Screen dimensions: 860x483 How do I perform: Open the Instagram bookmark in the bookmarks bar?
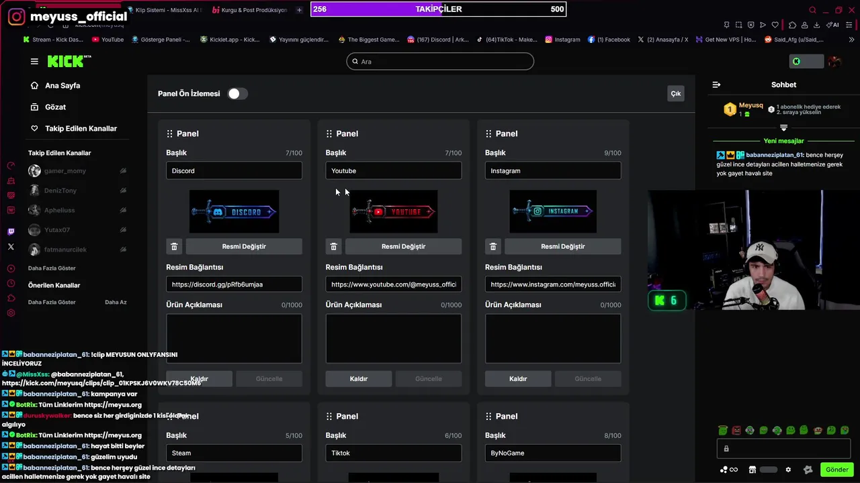[562, 40]
